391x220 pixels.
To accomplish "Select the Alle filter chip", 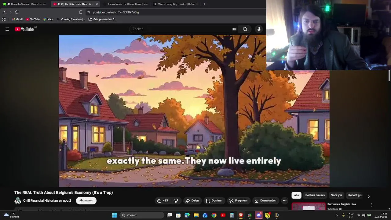I will point(296,195).
